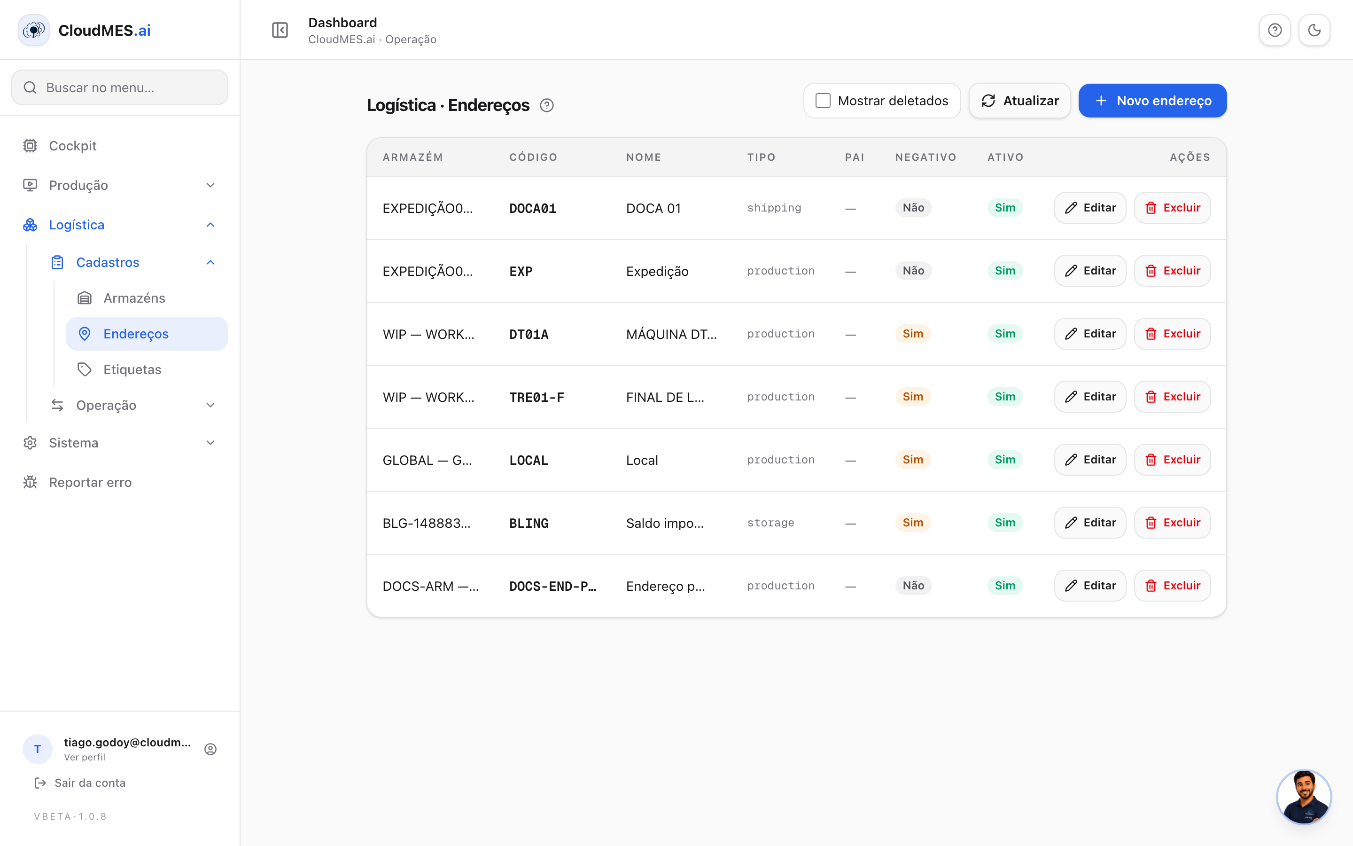
Task: Open the assistant avatar chat bubble
Action: pos(1304,797)
